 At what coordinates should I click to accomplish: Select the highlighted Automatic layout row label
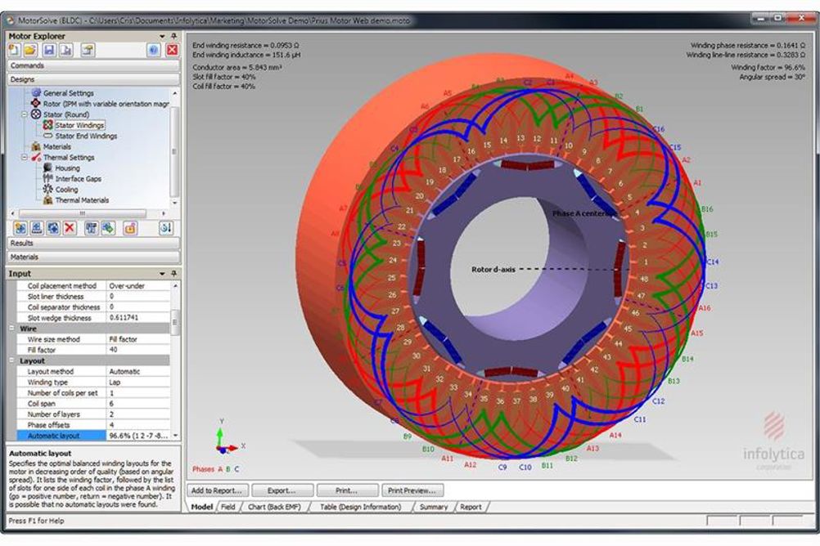(61, 435)
